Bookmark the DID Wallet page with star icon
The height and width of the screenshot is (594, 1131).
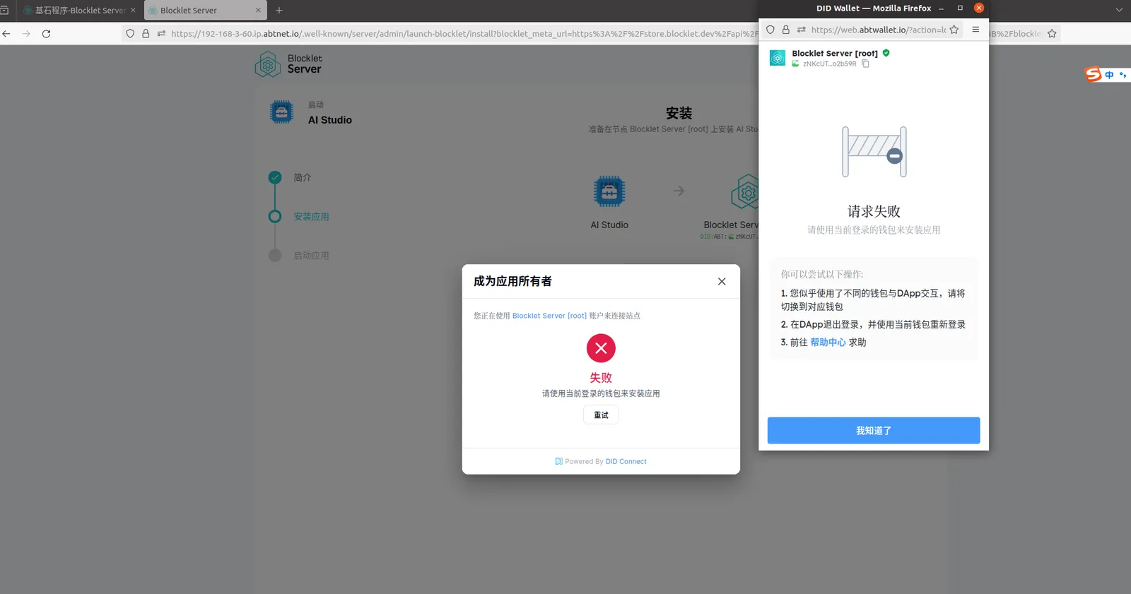pyautogui.click(x=954, y=30)
